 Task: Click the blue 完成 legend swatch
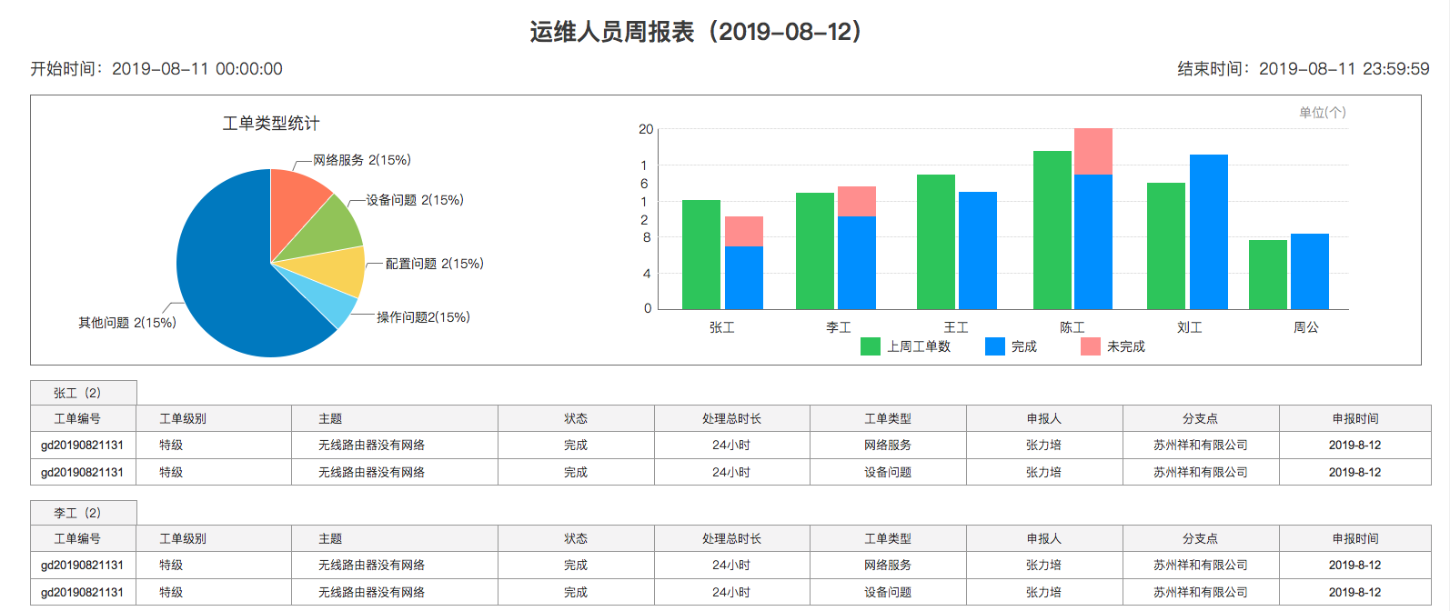tap(995, 346)
